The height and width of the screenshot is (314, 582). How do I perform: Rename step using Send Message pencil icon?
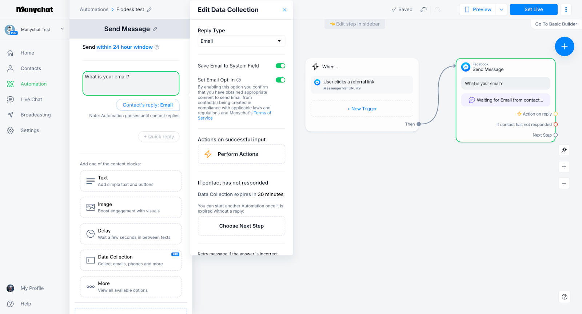coord(155,29)
